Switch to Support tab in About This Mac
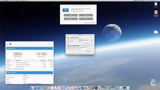 (x=84, y=6)
